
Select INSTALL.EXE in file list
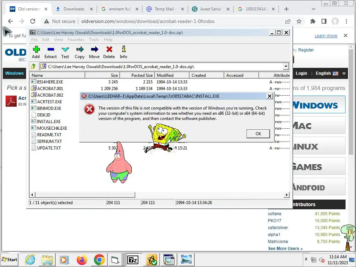tap(49, 121)
